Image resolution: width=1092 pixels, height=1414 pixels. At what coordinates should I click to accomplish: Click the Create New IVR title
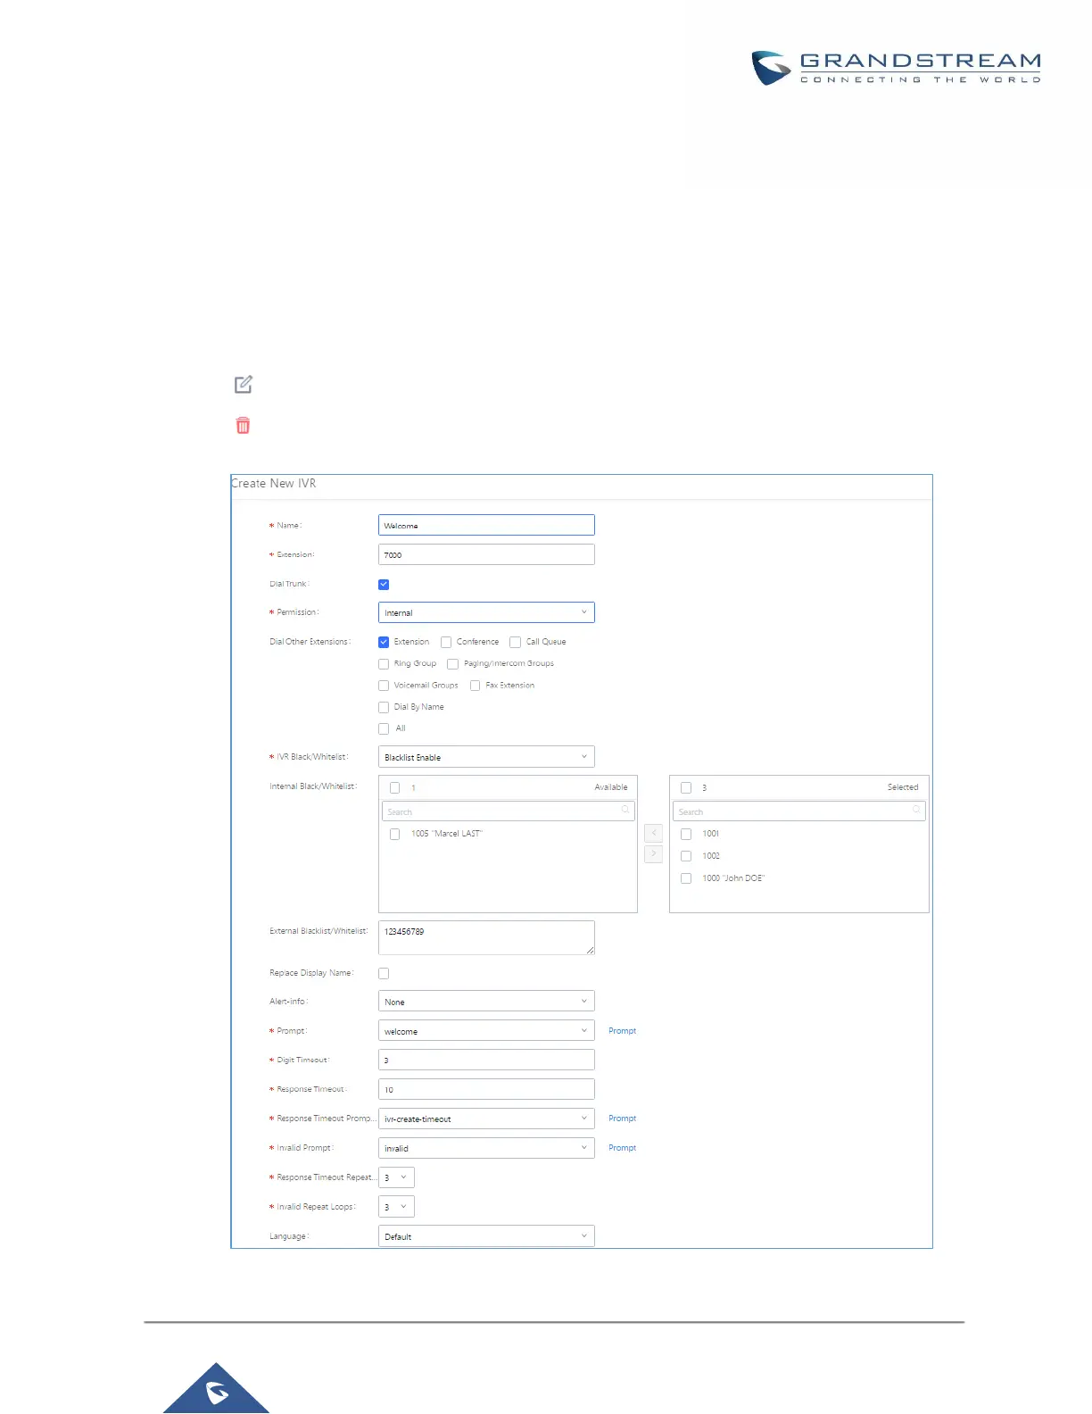point(274,483)
